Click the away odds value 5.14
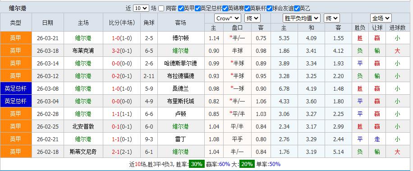This screenshot has height=171, width=413. pyautogui.click(x=338, y=152)
